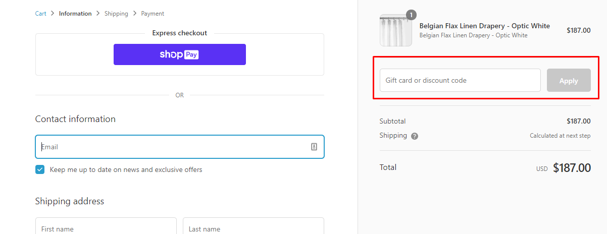Click the quantity badge on product thumbnail
The height and width of the screenshot is (234, 607).
pyautogui.click(x=411, y=15)
